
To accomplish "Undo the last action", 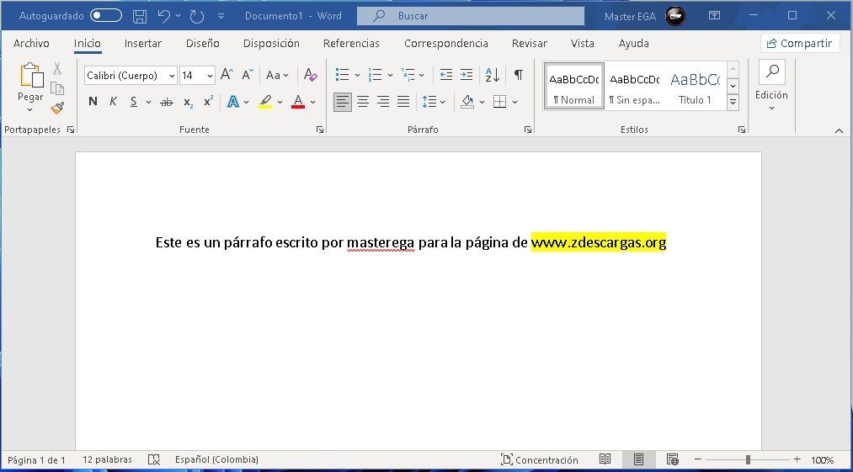I will 163,16.
